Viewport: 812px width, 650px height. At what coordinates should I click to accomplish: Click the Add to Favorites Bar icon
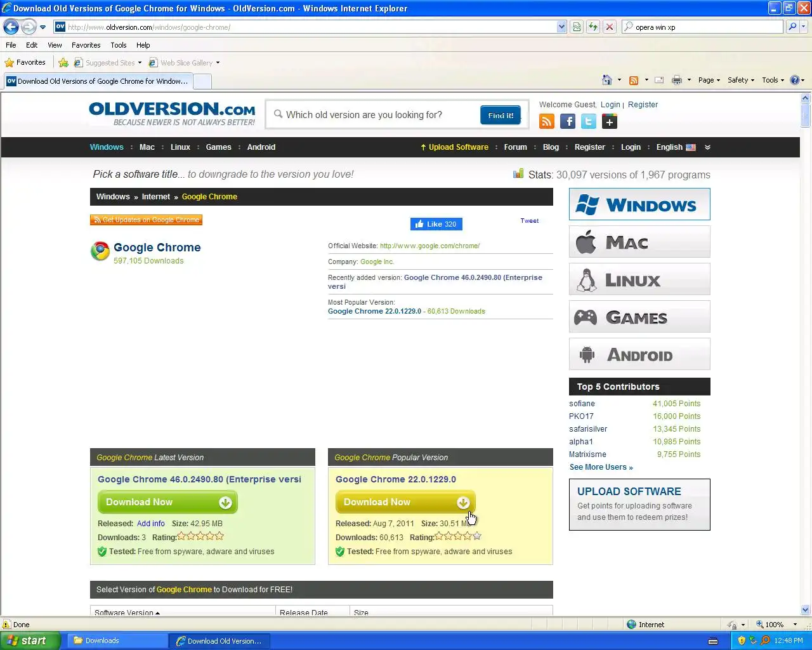[x=63, y=62]
